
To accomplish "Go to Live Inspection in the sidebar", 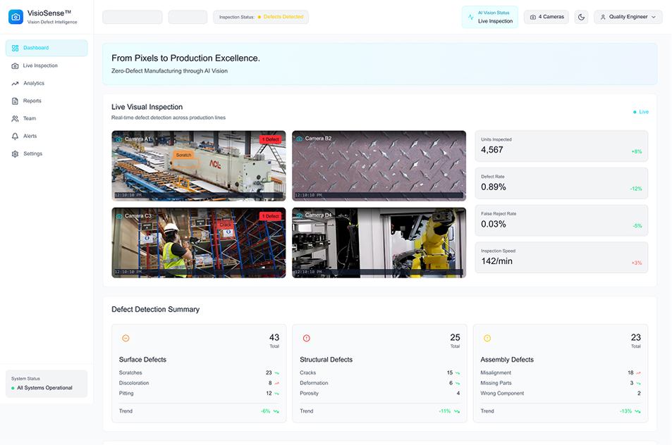I will tap(40, 65).
